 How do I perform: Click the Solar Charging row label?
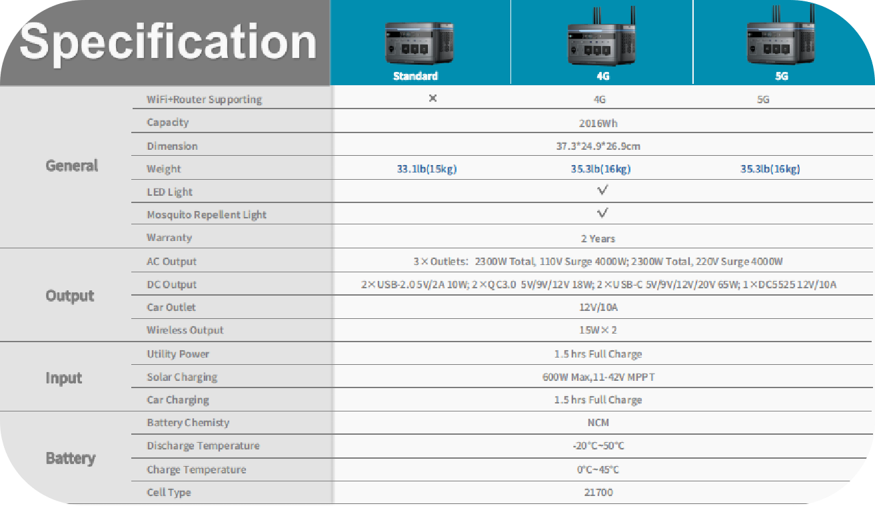click(182, 378)
